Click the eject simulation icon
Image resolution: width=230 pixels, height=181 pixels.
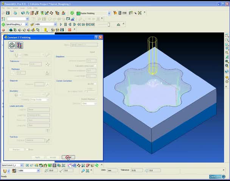(x=118, y=25)
